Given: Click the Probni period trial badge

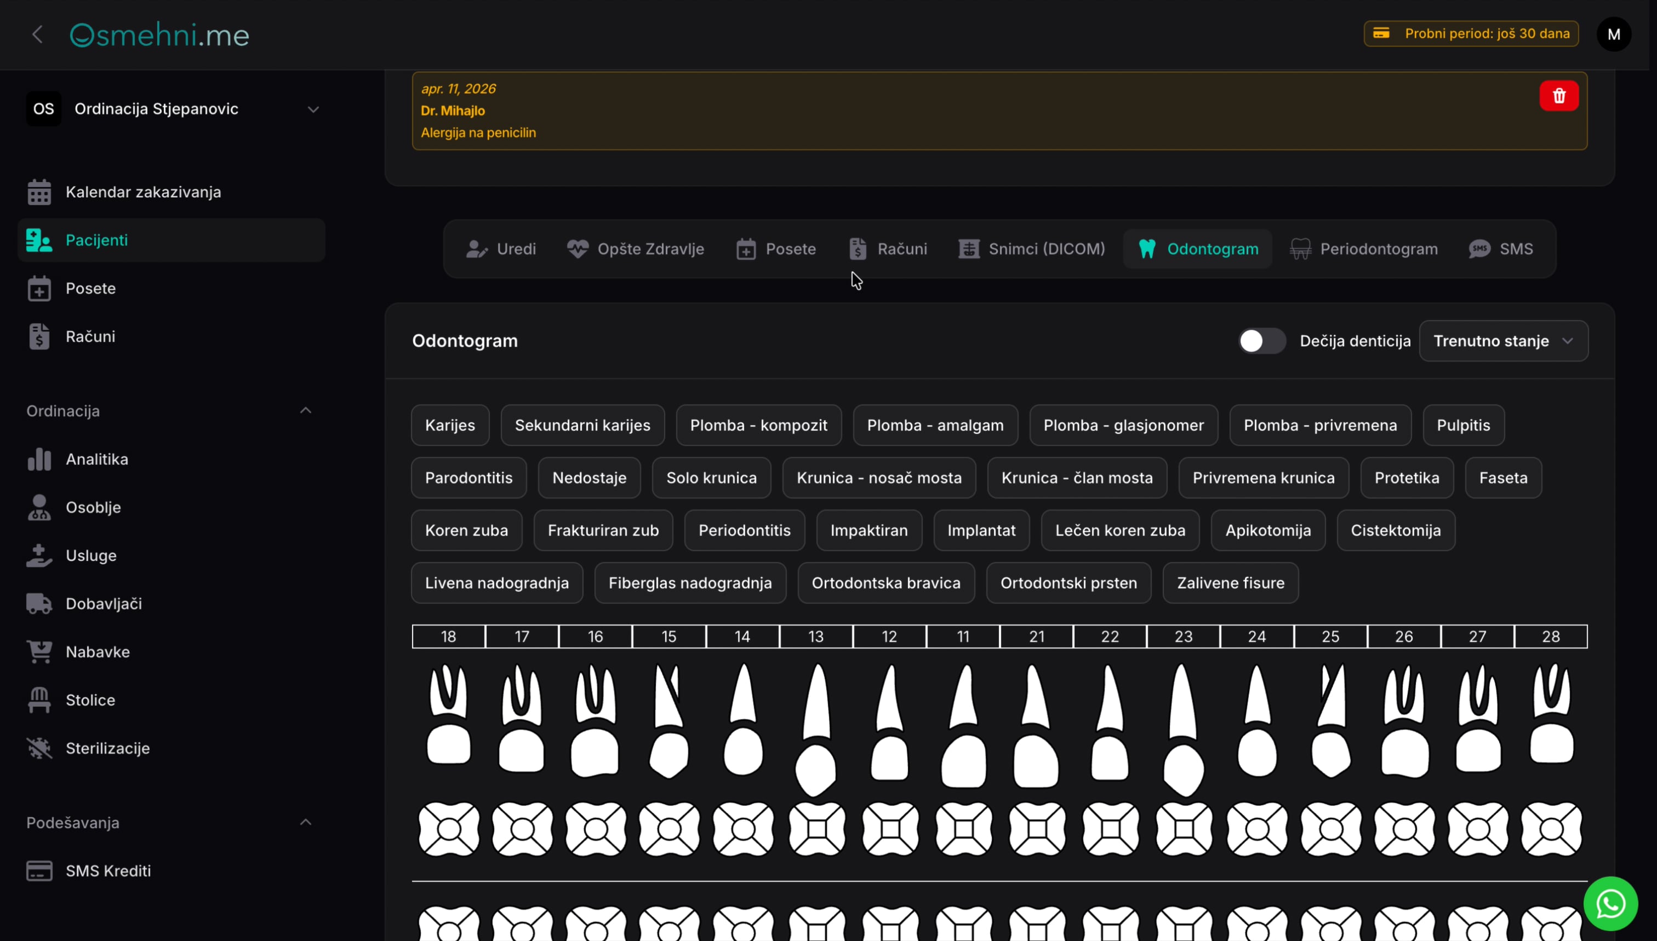Looking at the screenshot, I should pos(1471,33).
